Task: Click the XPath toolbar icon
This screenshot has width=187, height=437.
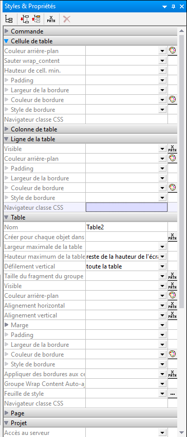Action: 51,19
